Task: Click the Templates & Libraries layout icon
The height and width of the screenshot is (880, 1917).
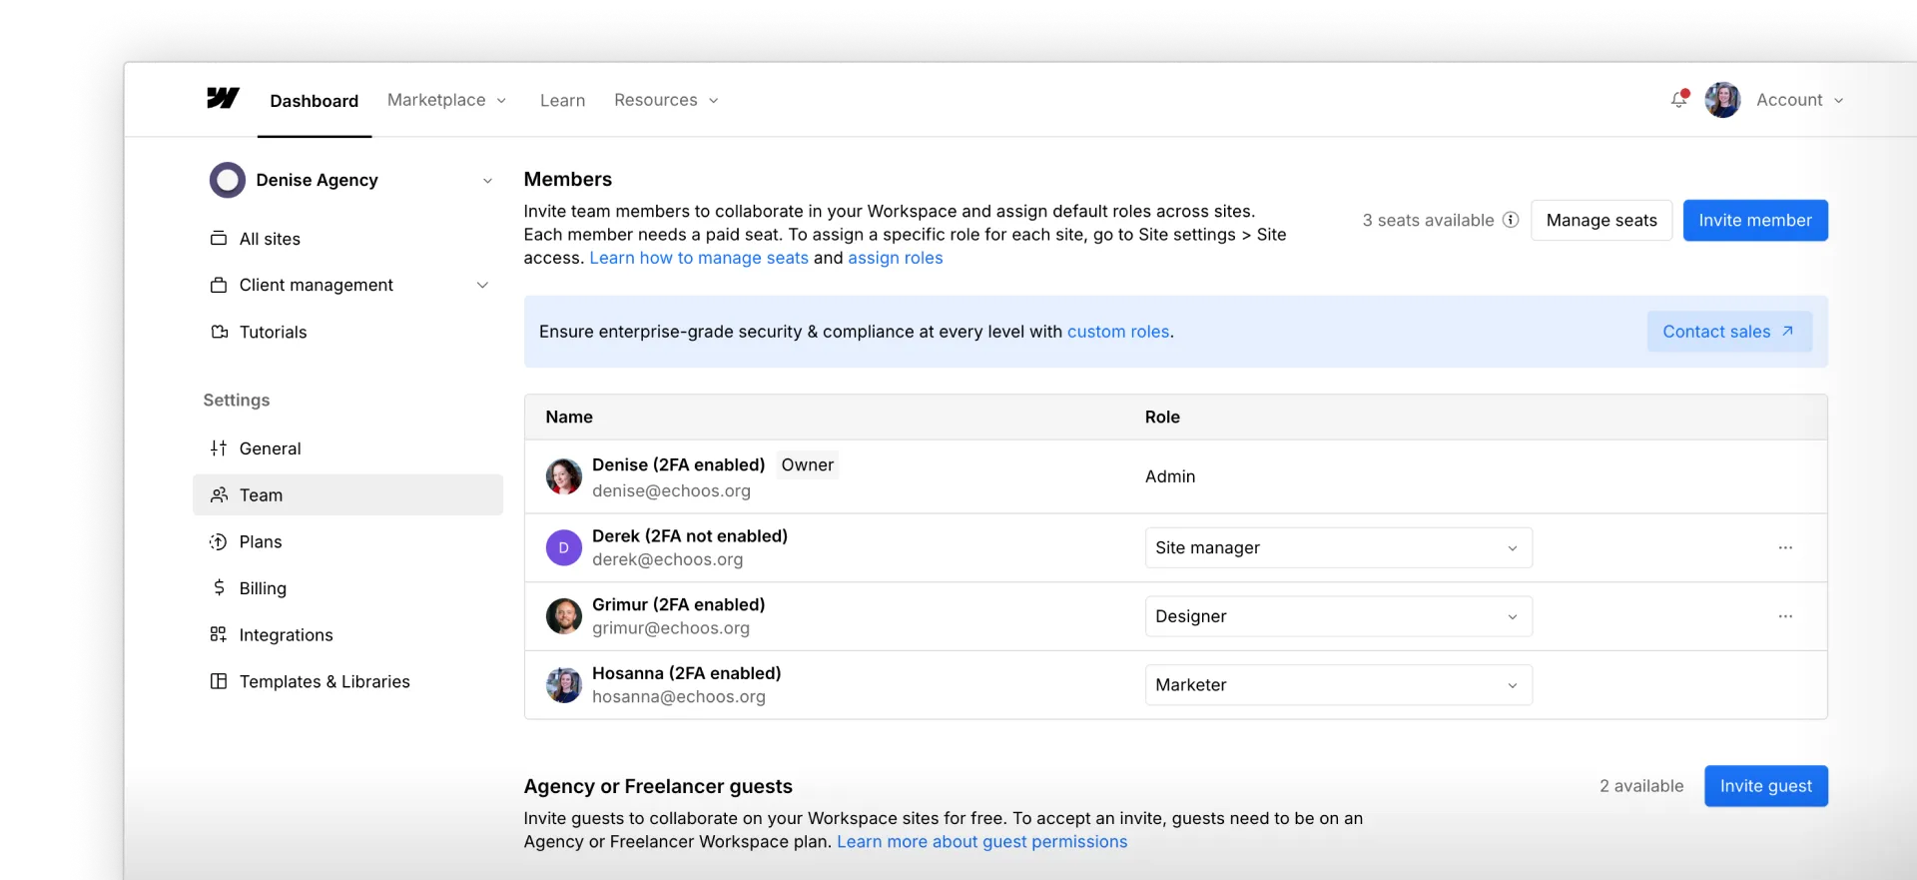Action: pos(219,681)
